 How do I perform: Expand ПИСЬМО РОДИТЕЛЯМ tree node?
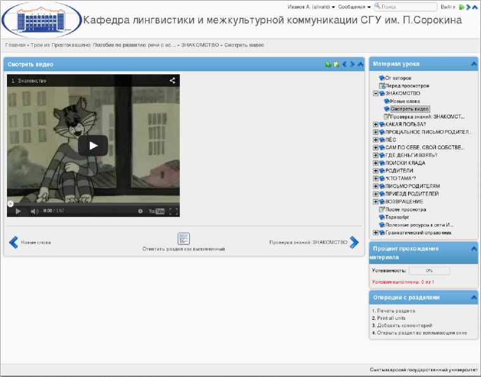[x=375, y=186]
